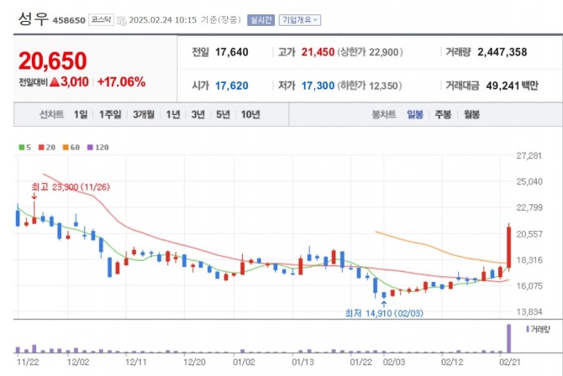Click the +17.06% change rate
Viewport: 563px width, 376px height.
tap(121, 82)
